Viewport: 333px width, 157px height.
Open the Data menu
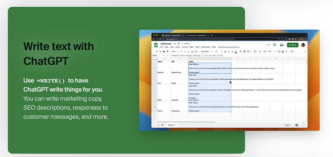click(191, 47)
